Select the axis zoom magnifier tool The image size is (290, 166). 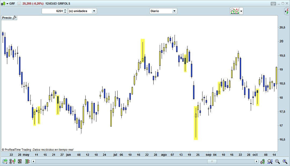[270, 161]
